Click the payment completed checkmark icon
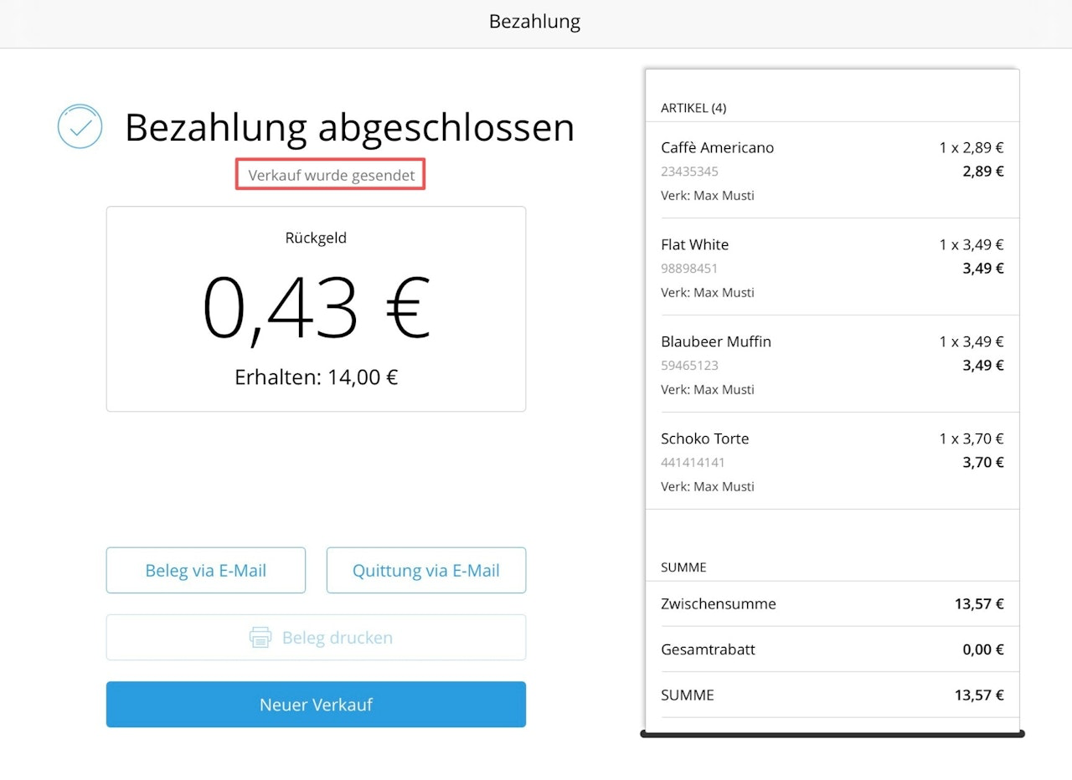This screenshot has height=780, width=1072. (80, 127)
